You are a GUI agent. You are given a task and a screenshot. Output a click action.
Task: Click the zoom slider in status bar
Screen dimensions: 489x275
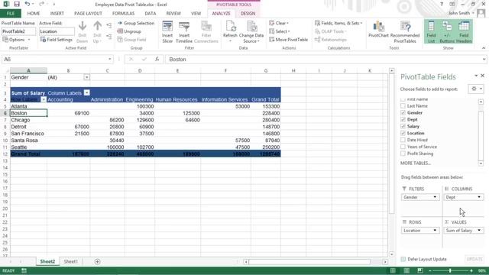[450, 270]
